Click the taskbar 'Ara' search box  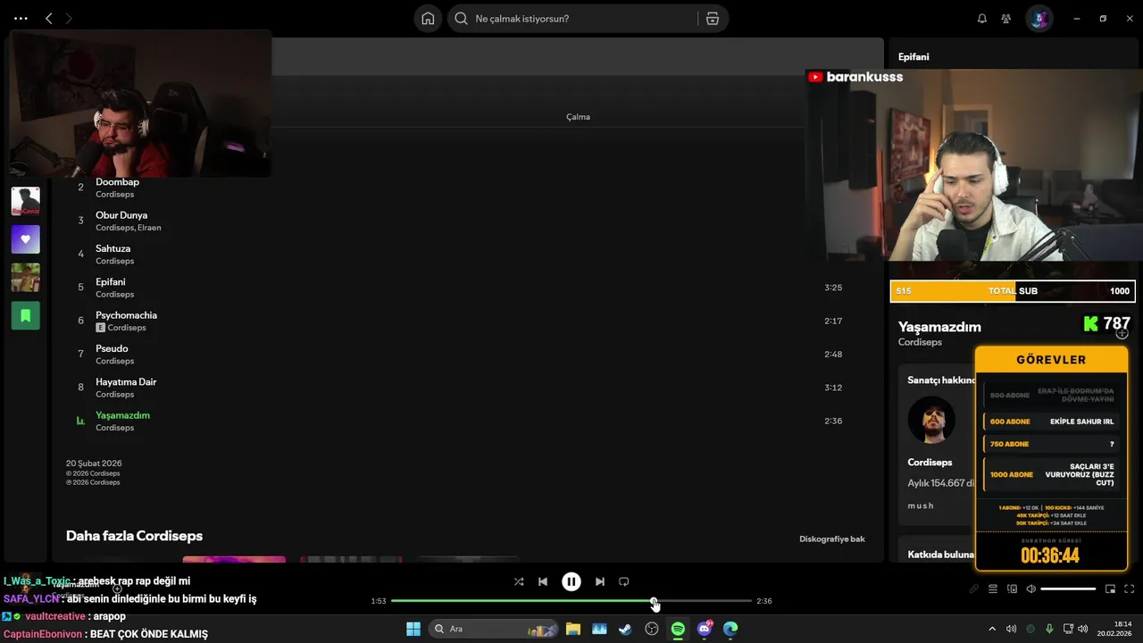494,629
